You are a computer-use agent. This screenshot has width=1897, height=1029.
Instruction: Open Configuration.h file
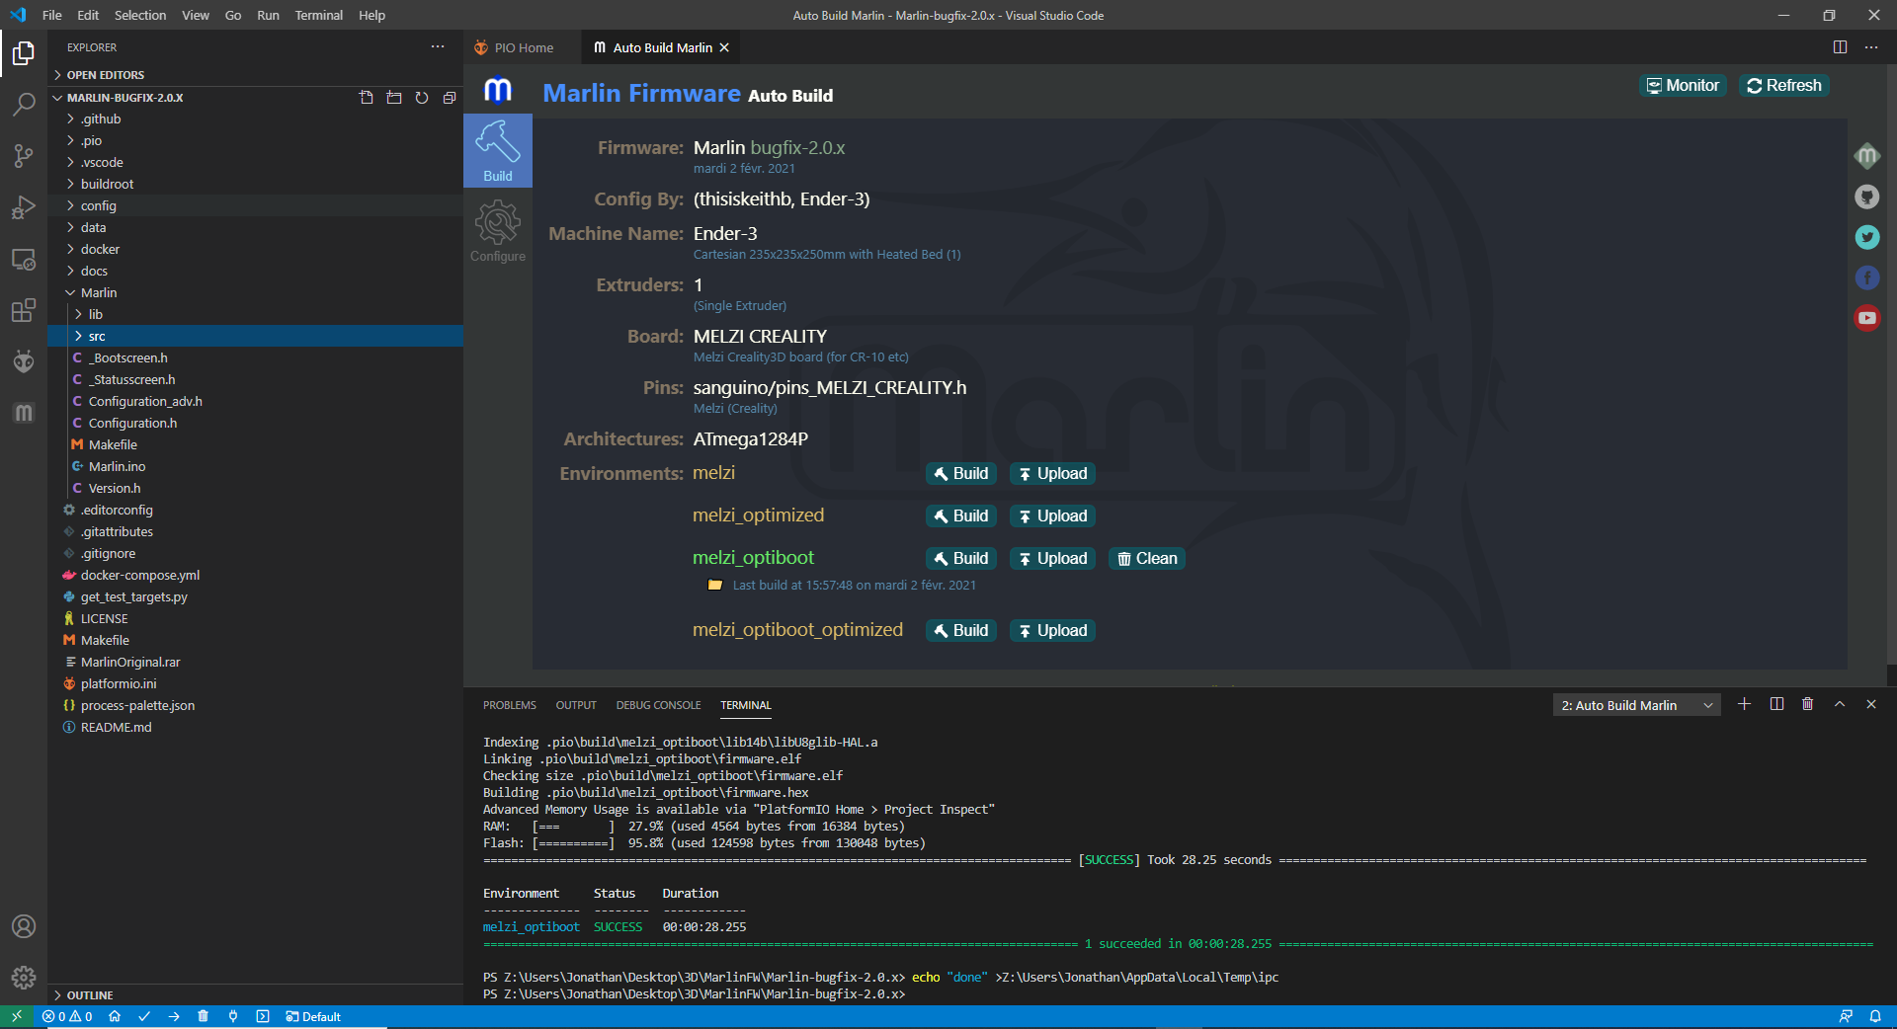point(255,424)
